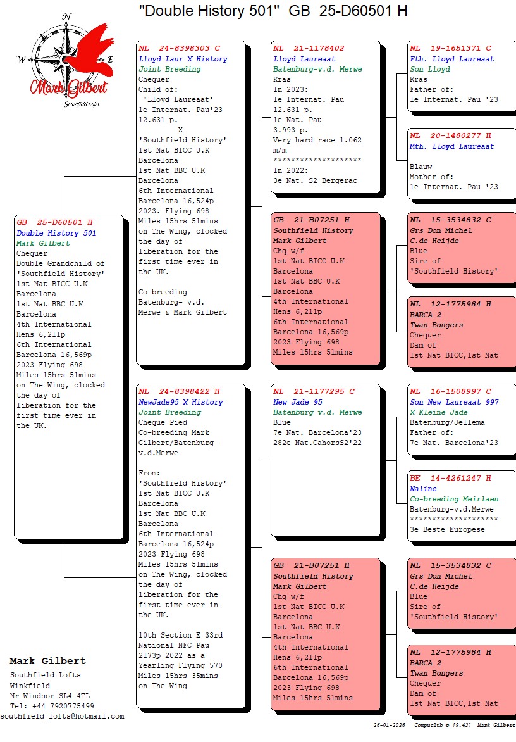The width and height of the screenshot is (516, 742).
Task: Open the "Naline" pigeon entry
Action: pos(423,489)
